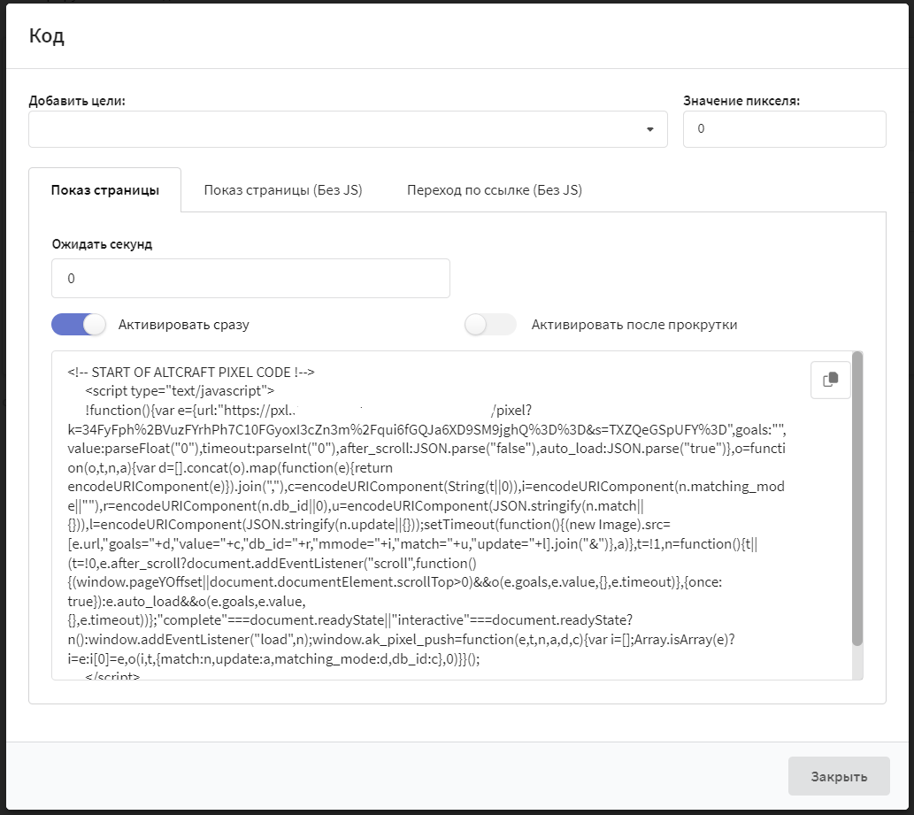The height and width of the screenshot is (815, 914).
Task: Focus the "Значение пикселя" input field
Action: pos(785,129)
